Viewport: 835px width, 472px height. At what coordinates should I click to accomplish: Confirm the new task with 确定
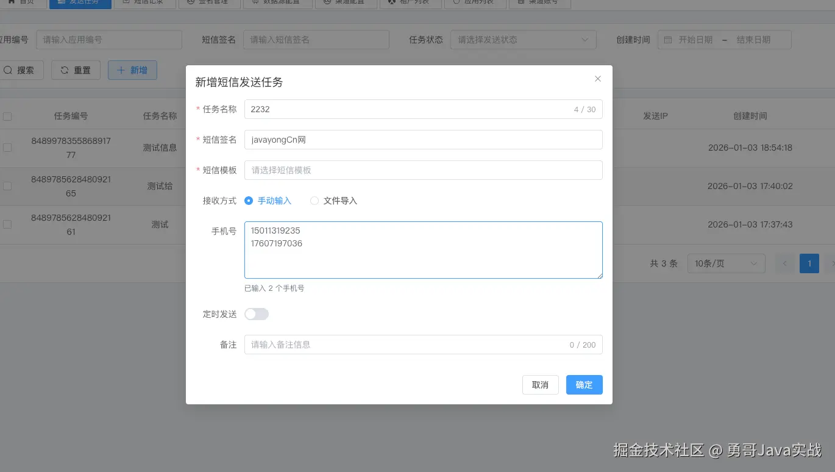click(x=584, y=385)
